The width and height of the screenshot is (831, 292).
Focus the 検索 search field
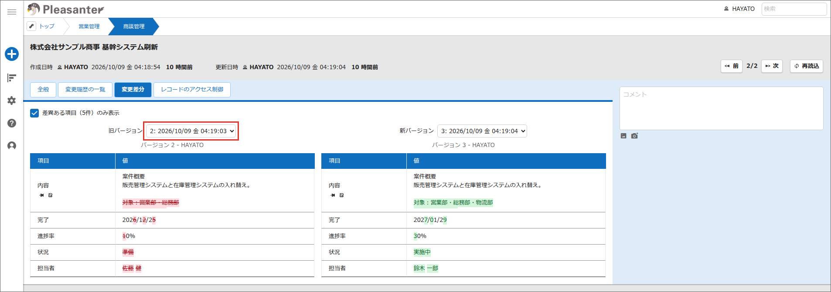[794, 9]
